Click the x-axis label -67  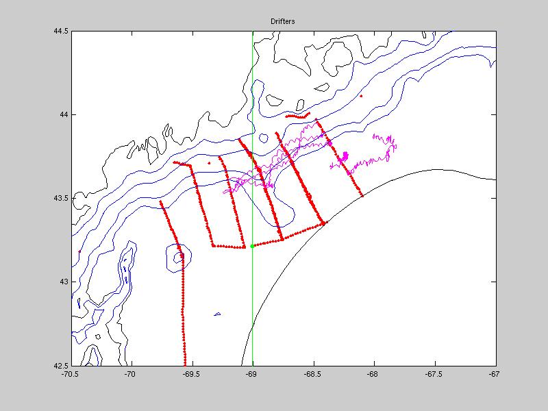click(x=494, y=374)
